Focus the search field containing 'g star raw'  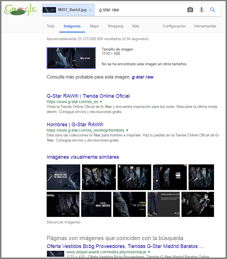tap(140, 10)
